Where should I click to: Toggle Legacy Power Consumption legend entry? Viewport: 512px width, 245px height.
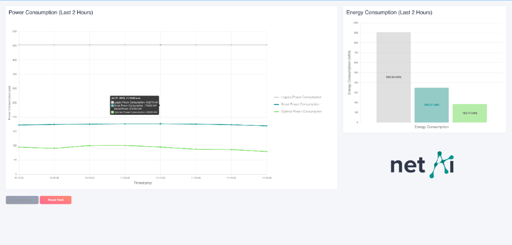(301, 97)
